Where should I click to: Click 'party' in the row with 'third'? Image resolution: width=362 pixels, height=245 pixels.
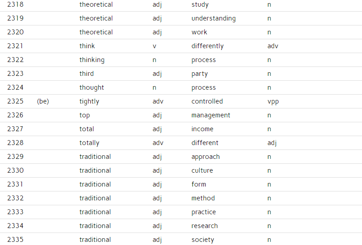[x=199, y=74]
